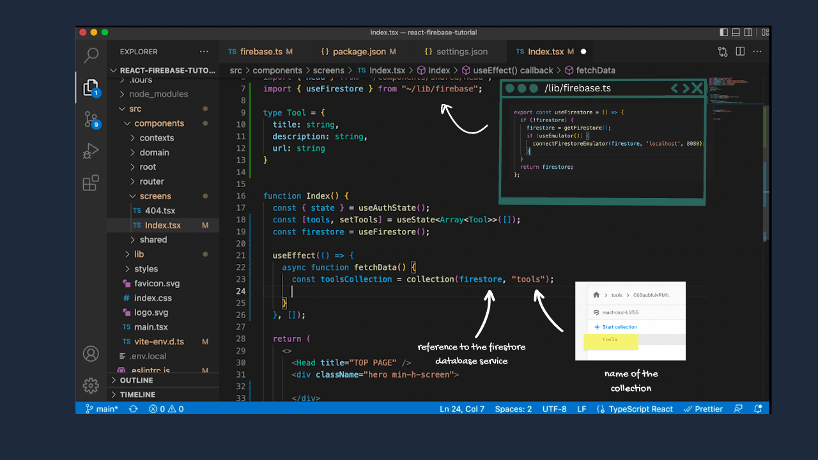
Task: Open the Run and Debug view
Action: coord(91,151)
